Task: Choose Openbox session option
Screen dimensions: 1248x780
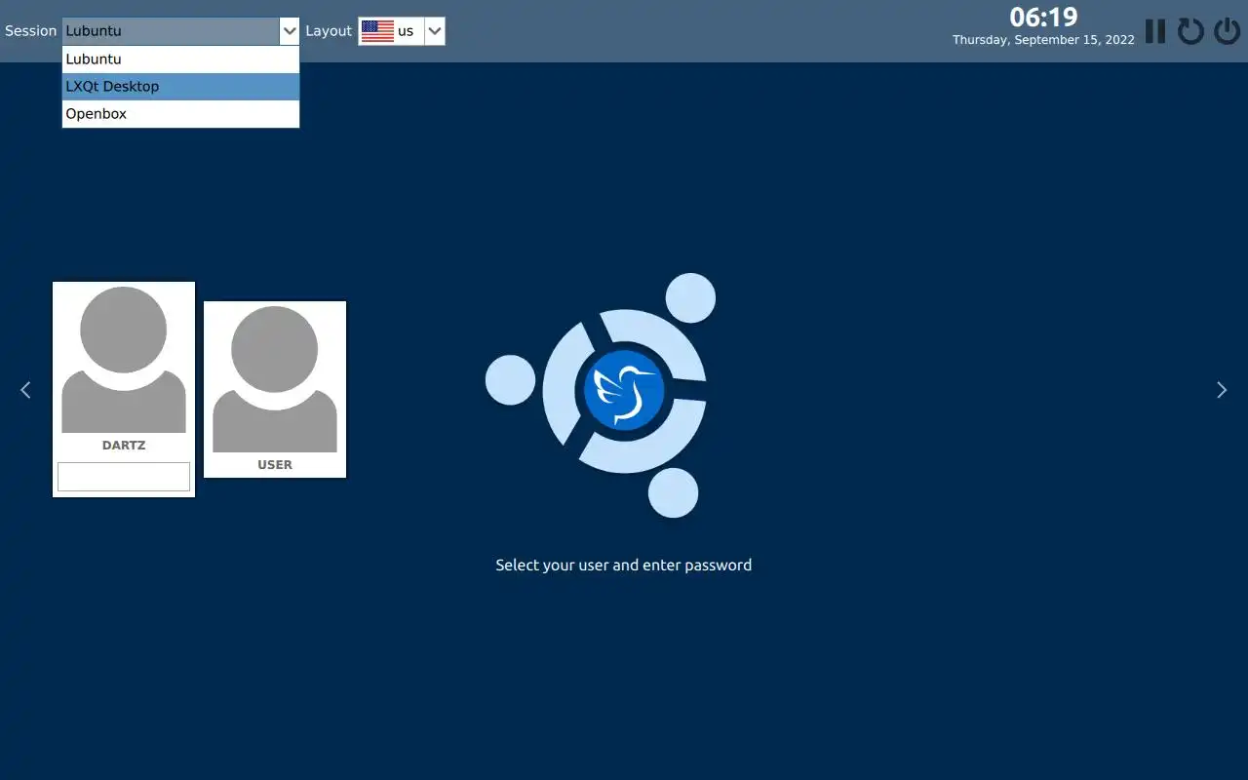Action: (x=180, y=113)
